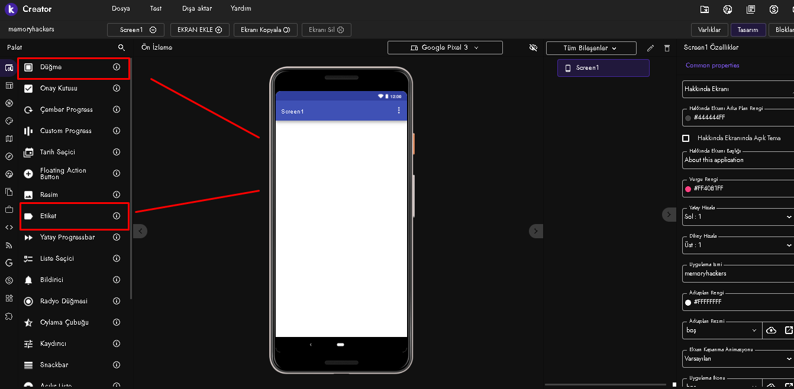Select the Etiket component in palette

73,216
